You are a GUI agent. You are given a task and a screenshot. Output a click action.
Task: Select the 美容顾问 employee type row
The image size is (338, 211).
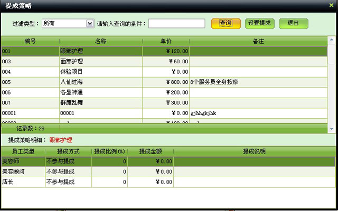(x=23, y=171)
